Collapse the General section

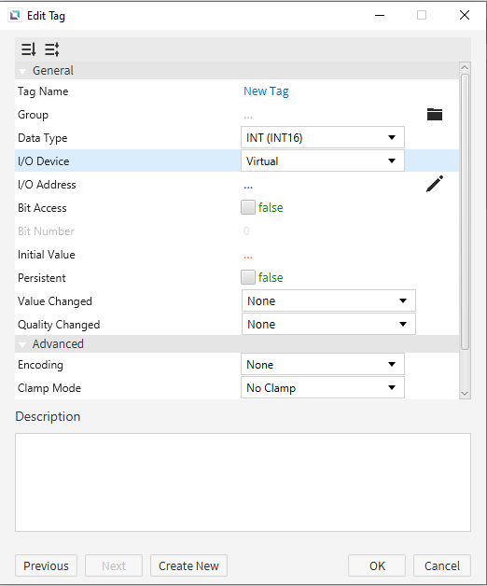[22, 71]
